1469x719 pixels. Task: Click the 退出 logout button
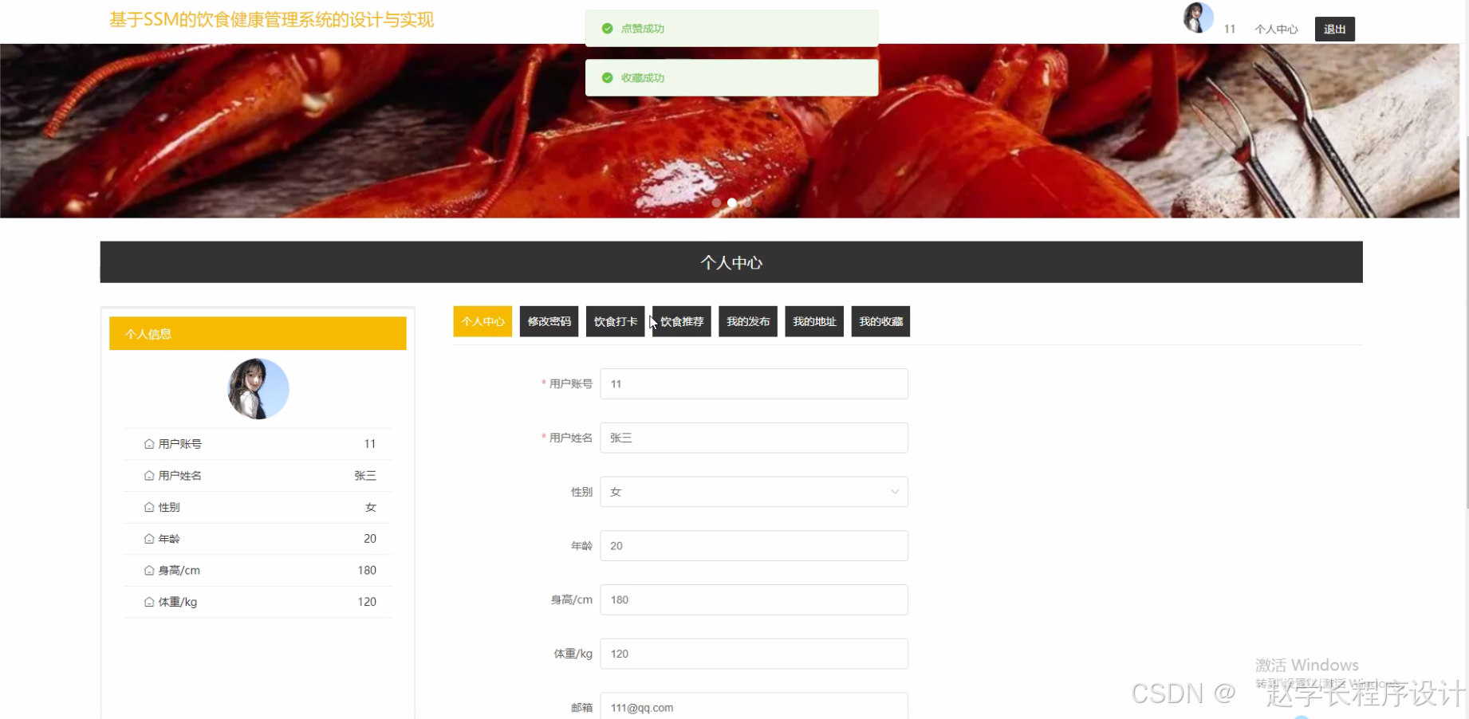[1334, 29]
